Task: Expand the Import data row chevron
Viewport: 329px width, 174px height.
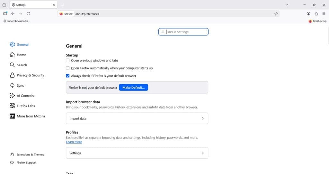Action: (x=203, y=118)
